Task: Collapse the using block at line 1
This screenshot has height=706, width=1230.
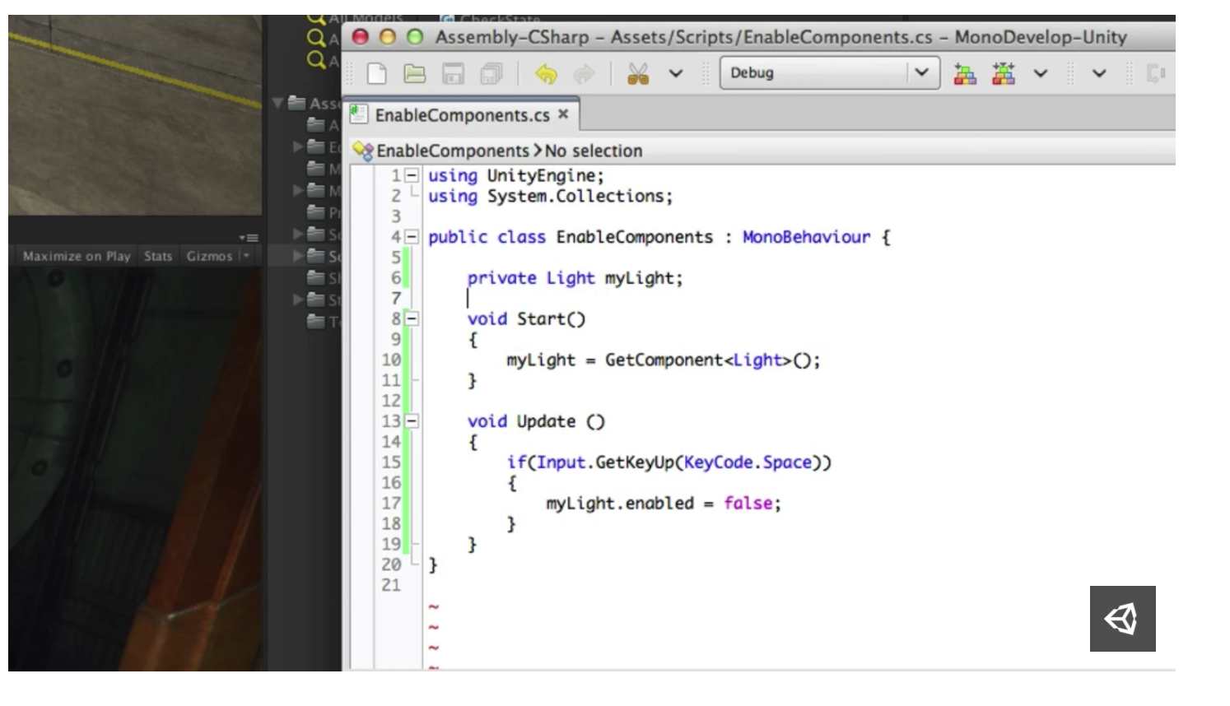Action: click(412, 175)
